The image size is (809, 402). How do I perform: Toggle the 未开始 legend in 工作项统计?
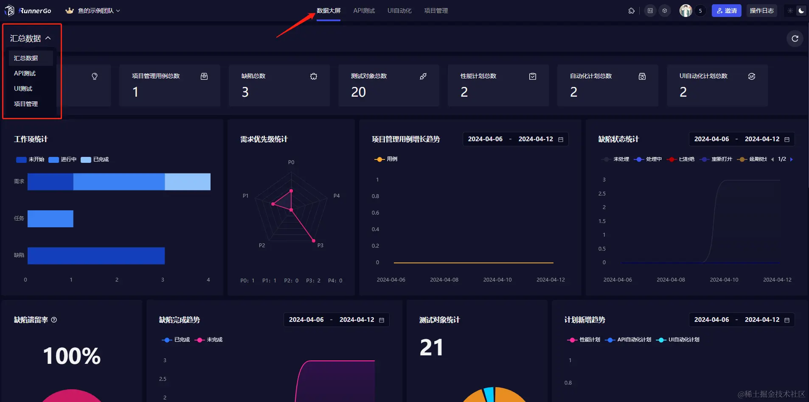pos(30,159)
